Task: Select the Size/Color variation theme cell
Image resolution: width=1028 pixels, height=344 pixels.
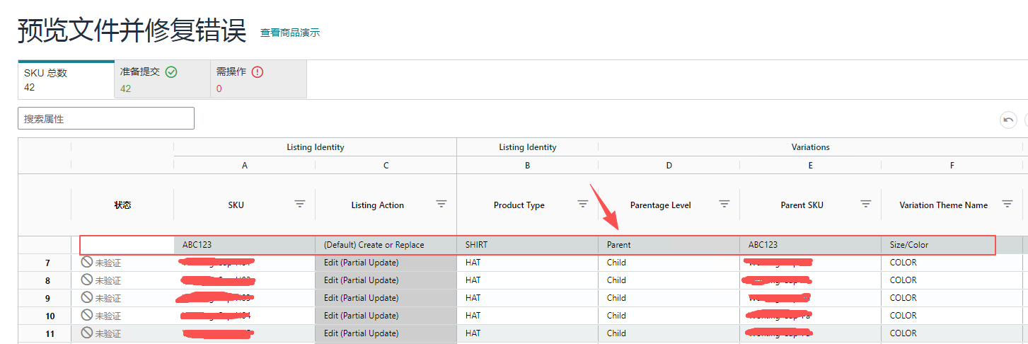Action: click(937, 245)
